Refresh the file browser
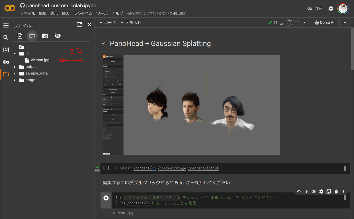354x219 pixels. [32, 36]
